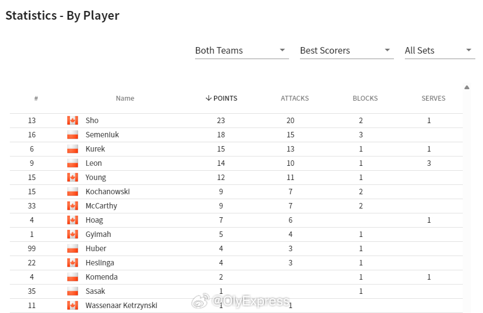
Task: Sort table by ATTACKS column
Action: point(294,98)
